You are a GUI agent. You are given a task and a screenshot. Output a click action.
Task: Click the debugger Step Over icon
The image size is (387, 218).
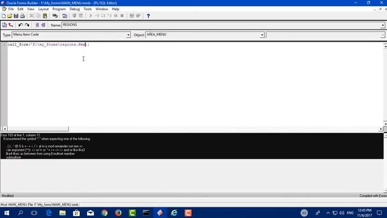pos(103,16)
